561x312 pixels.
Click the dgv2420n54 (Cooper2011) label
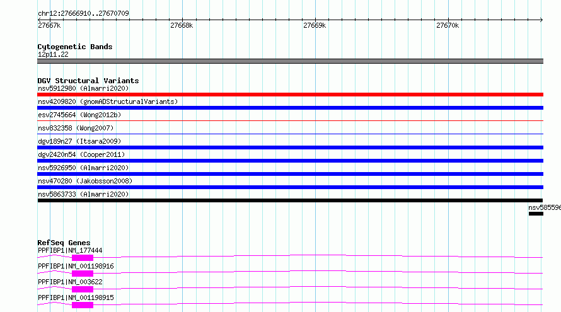81,154
